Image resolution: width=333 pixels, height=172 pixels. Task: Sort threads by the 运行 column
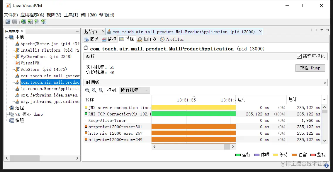point(261,99)
